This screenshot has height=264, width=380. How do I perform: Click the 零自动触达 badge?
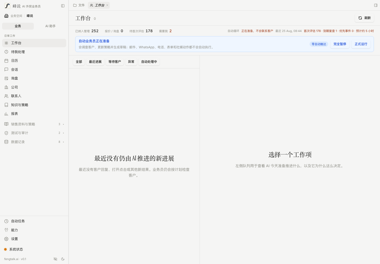(x=319, y=44)
